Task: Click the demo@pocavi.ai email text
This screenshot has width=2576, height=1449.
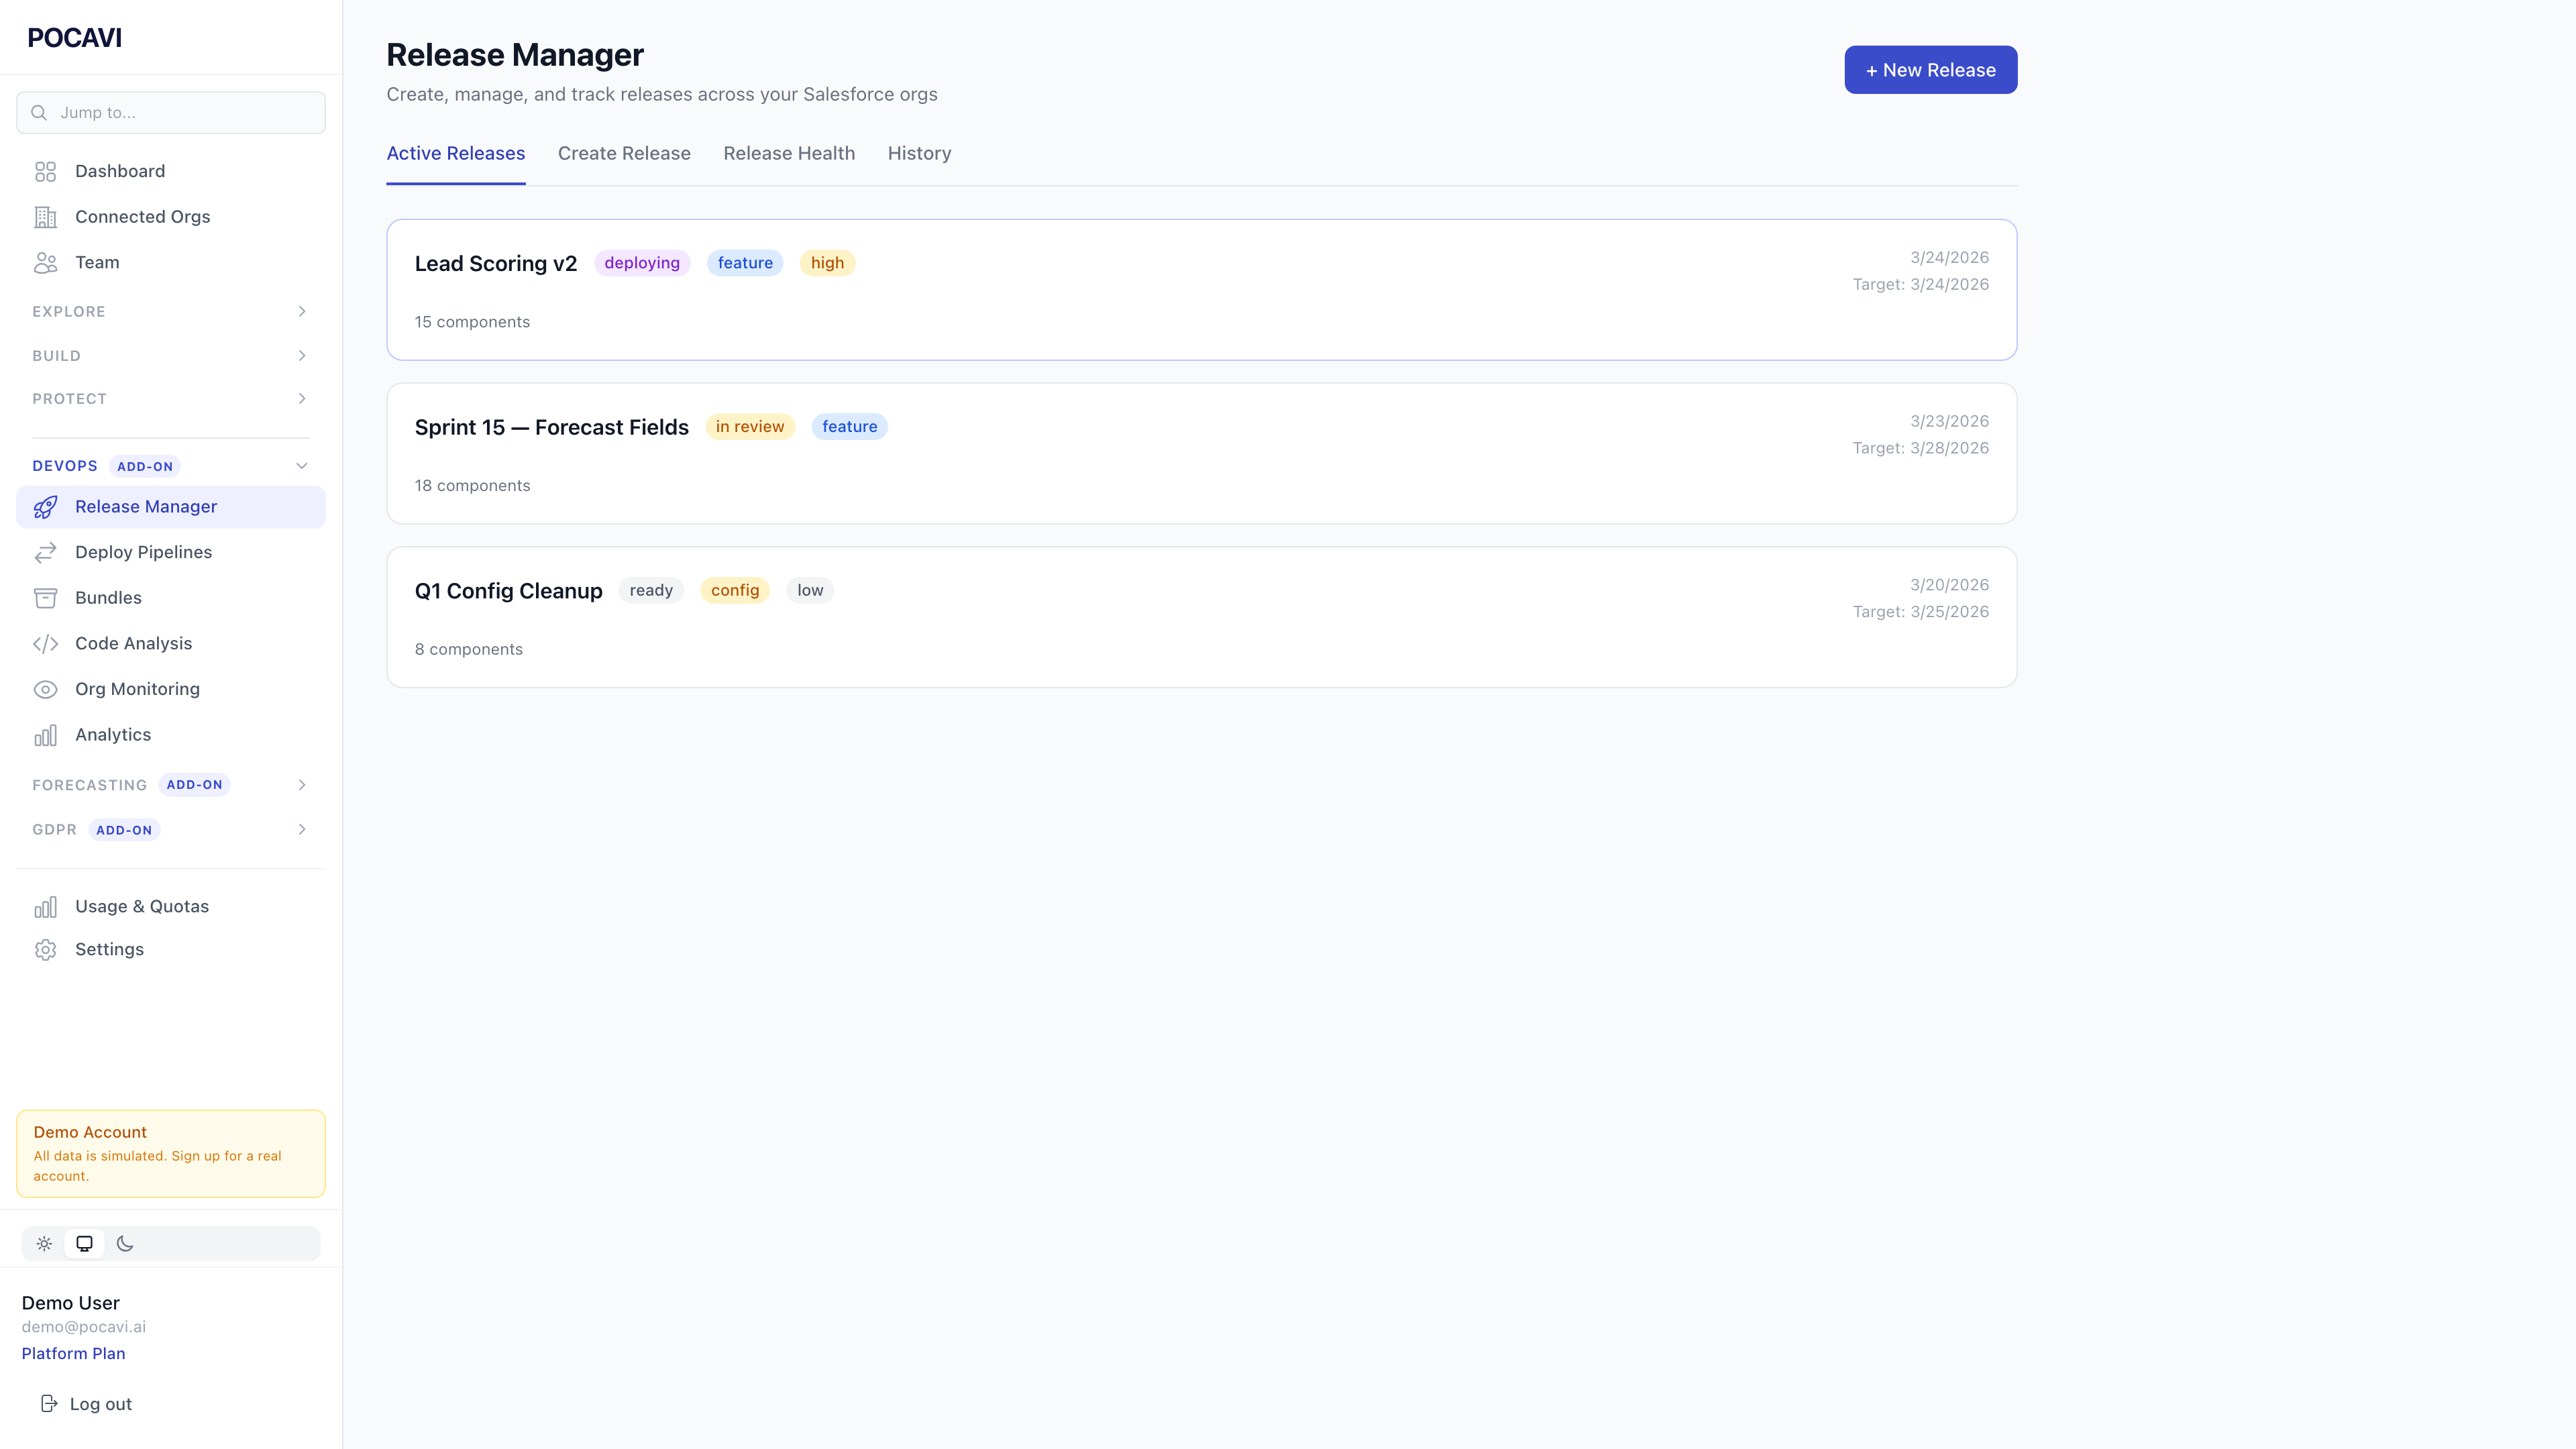Action: click(x=84, y=1327)
